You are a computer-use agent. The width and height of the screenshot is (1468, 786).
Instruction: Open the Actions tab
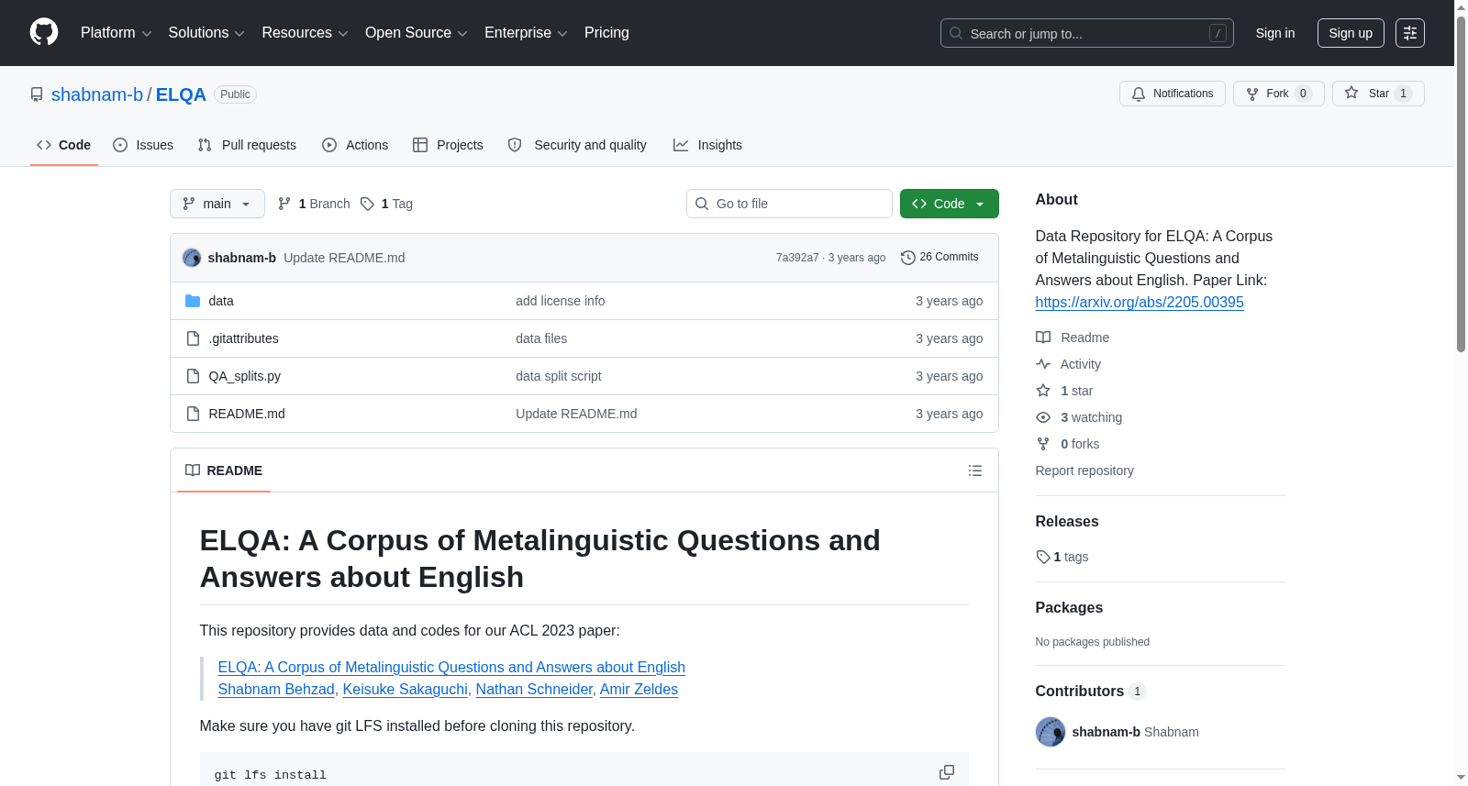click(x=355, y=145)
